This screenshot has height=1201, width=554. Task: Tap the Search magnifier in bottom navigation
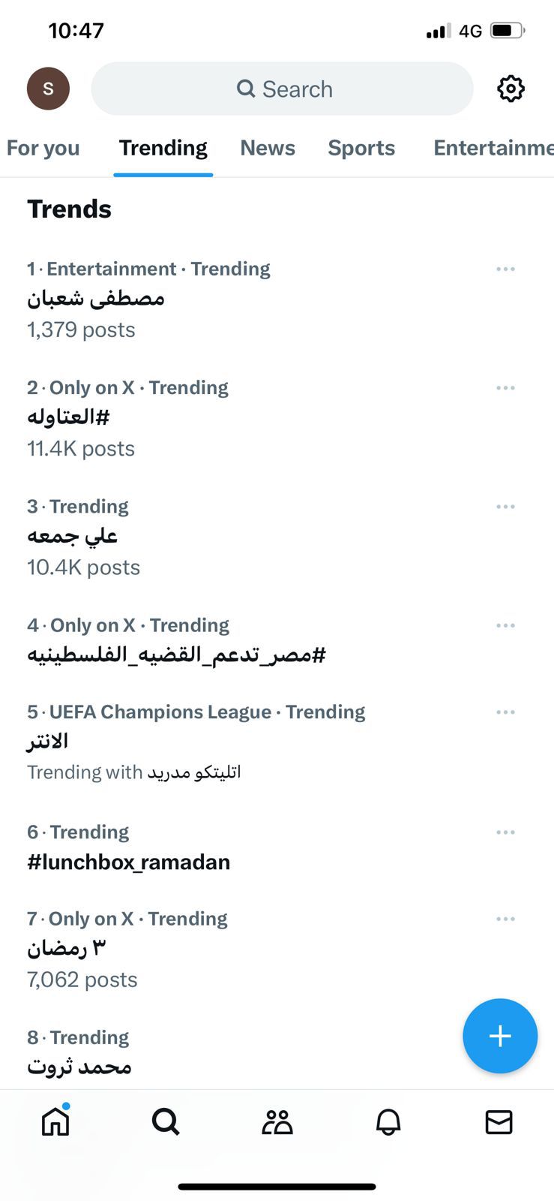tap(166, 1121)
